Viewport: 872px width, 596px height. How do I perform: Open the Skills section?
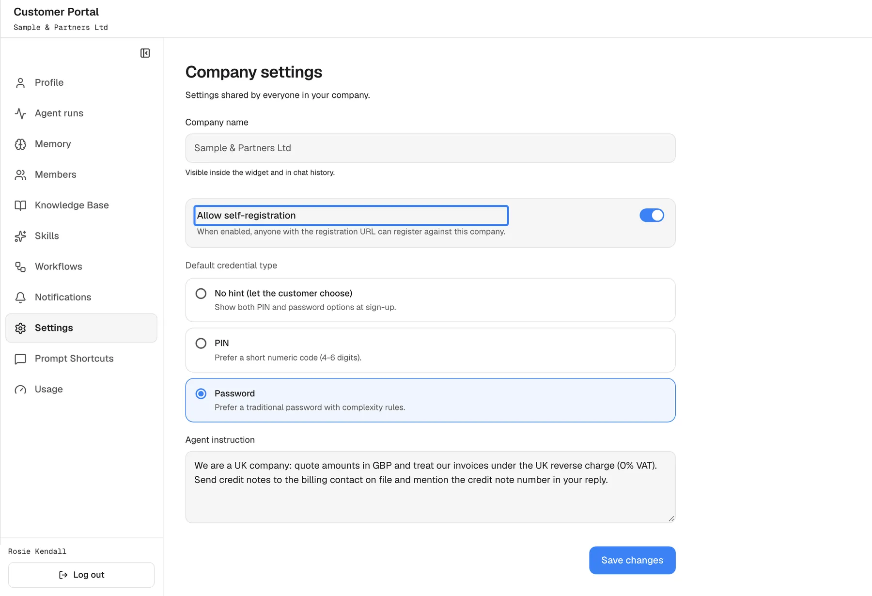pyautogui.click(x=81, y=236)
